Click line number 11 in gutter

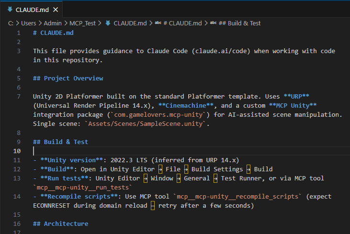coord(17,160)
